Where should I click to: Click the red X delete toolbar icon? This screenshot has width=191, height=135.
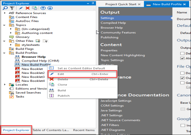tap(27, 8)
